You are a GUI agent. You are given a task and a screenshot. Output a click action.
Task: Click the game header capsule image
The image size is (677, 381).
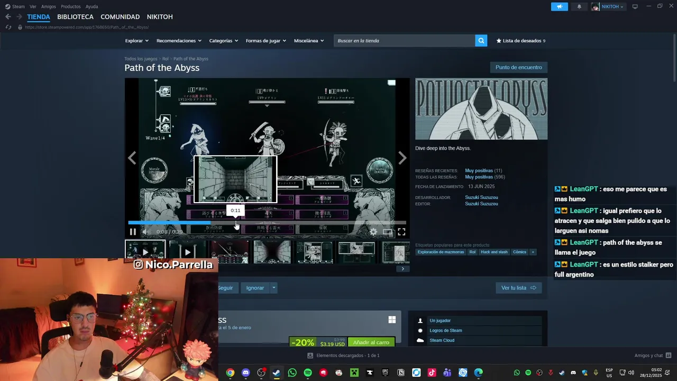[481, 109]
